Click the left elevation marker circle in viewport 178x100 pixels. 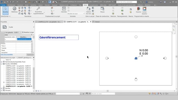pos(107,58)
